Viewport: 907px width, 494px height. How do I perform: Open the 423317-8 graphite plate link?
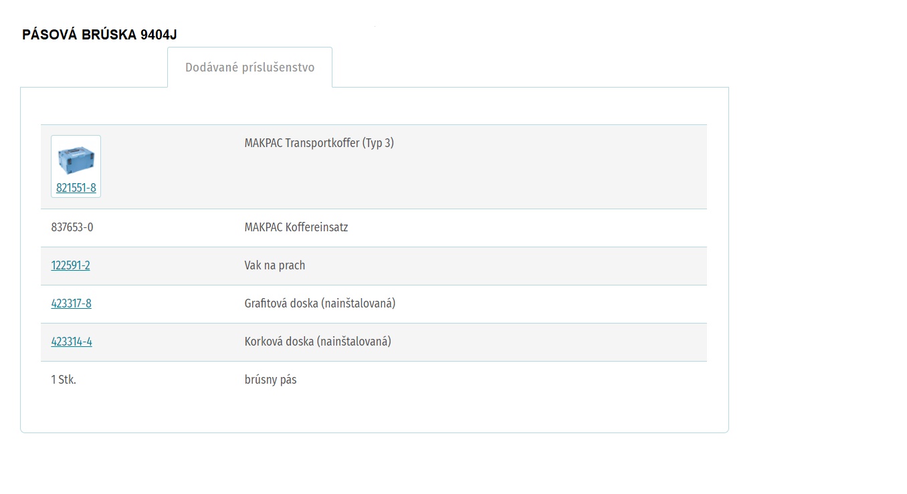[x=71, y=303]
